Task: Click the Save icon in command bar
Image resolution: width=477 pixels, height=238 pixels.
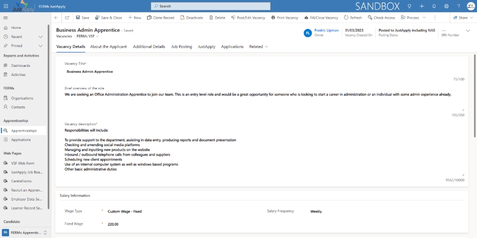Action: (78, 18)
